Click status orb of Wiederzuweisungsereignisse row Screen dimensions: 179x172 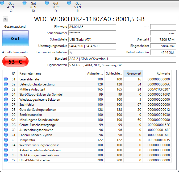[x=6, y=145]
